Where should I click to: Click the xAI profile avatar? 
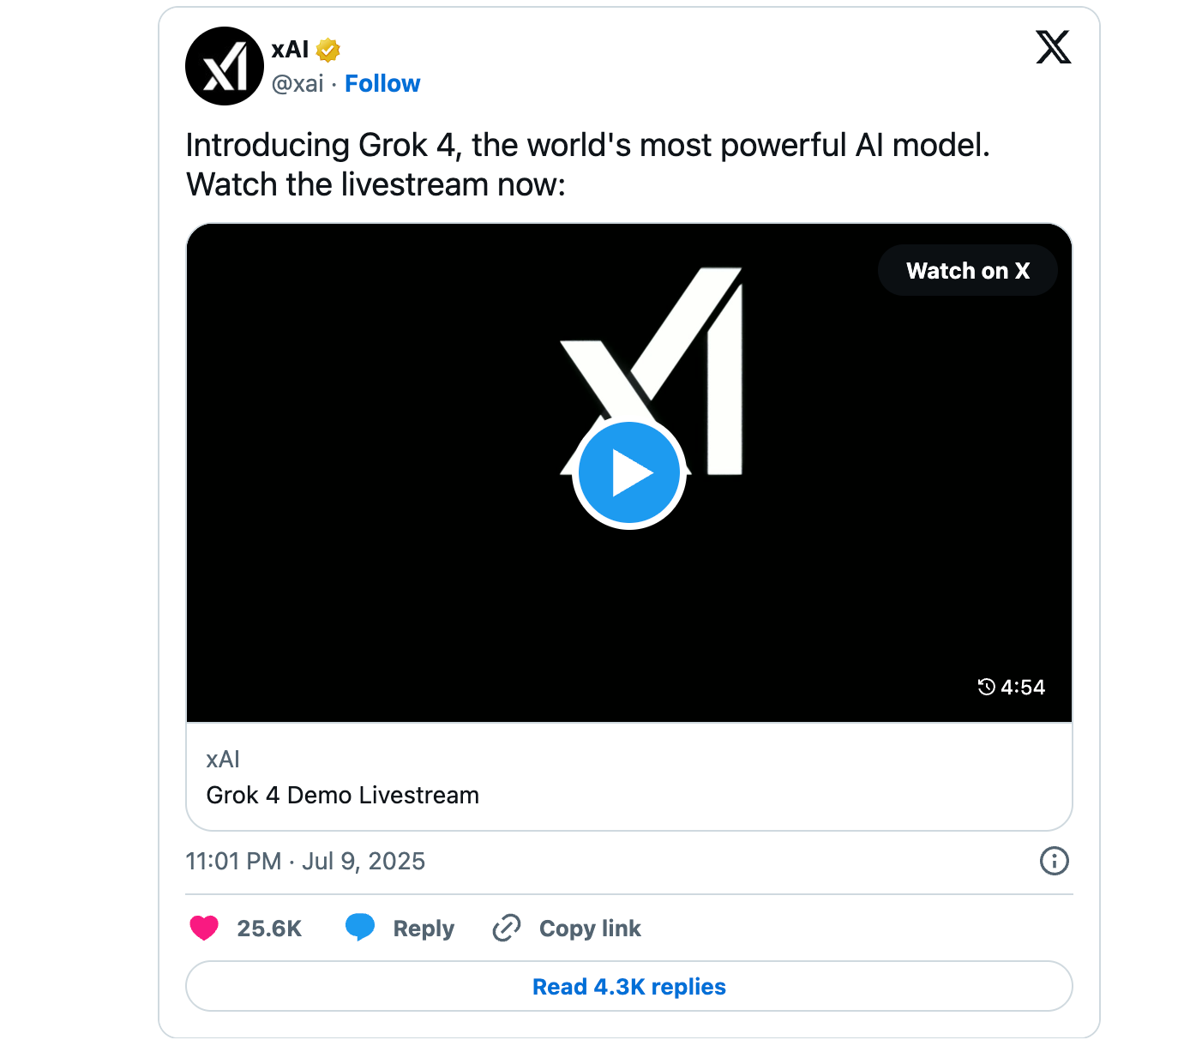[x=225, y=66]
